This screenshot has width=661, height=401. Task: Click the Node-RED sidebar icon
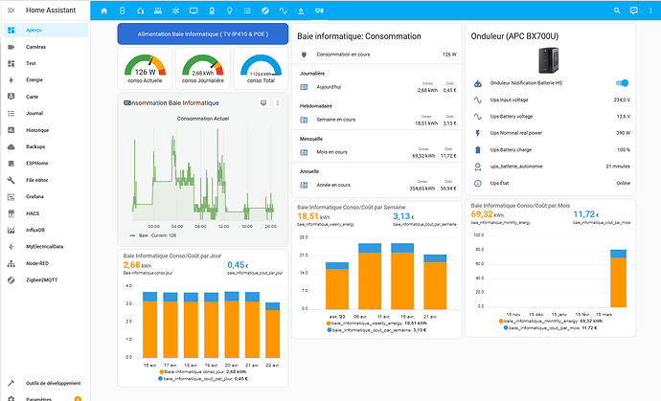tap(11, 263)
